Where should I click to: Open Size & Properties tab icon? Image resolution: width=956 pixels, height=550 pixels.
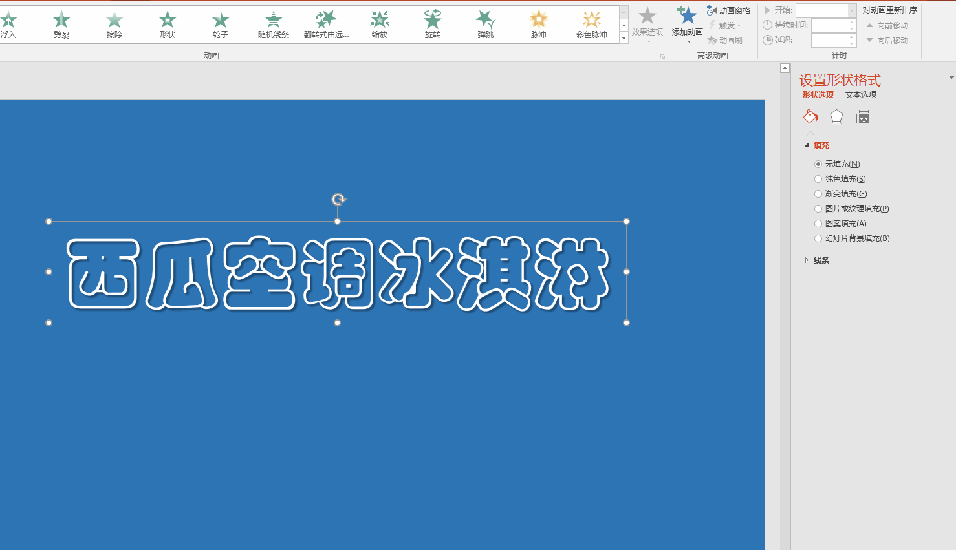pyautogui.click(x=862, y=117)
